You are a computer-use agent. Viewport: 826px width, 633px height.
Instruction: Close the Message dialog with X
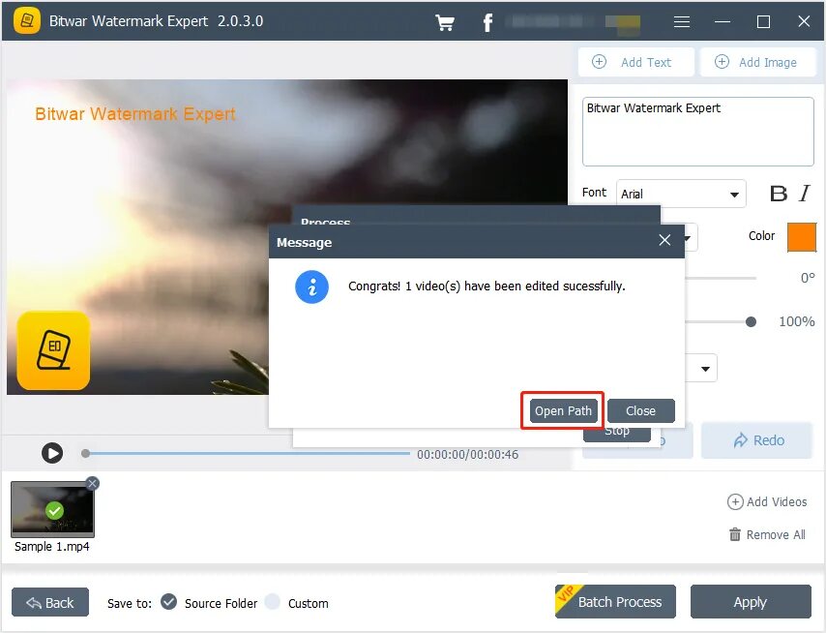664,240
